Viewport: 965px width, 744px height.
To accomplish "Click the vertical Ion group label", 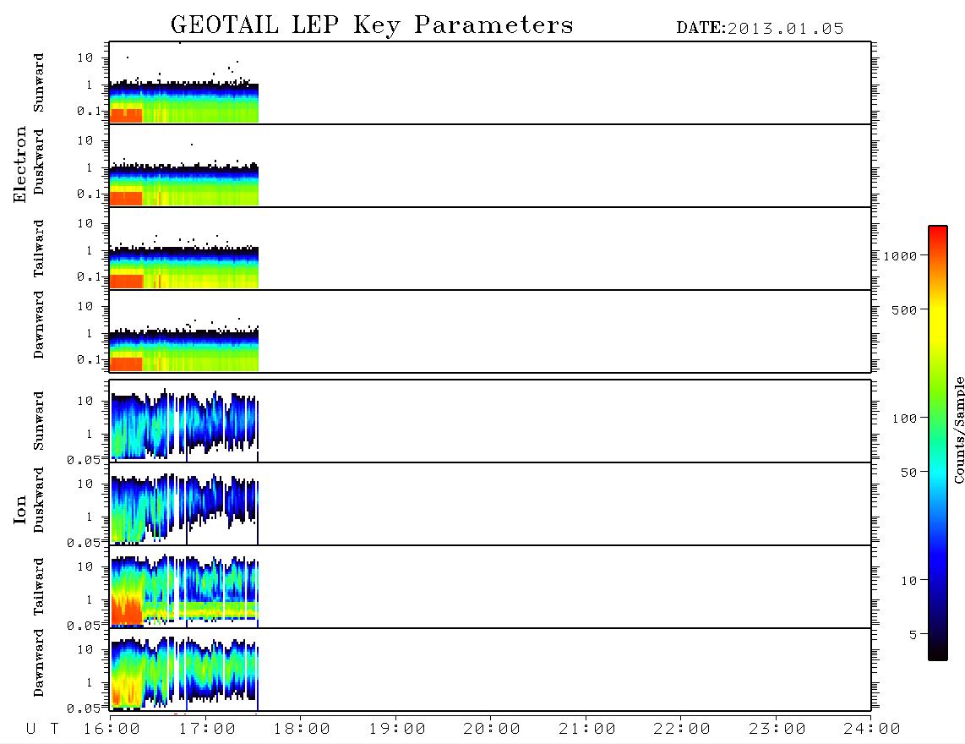I will point(19,509).
